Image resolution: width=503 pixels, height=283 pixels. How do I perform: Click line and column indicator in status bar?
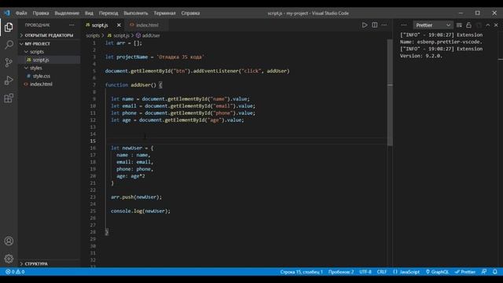pos(301,272)
